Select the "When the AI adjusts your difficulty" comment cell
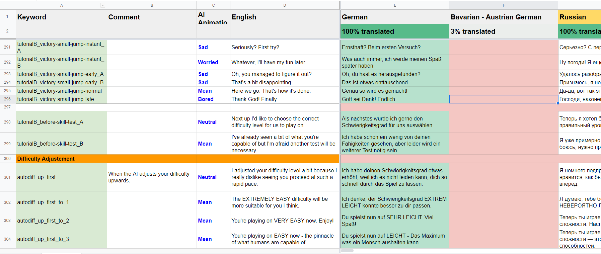Viewport: 601px width, 254px height. tap(152, 177)
